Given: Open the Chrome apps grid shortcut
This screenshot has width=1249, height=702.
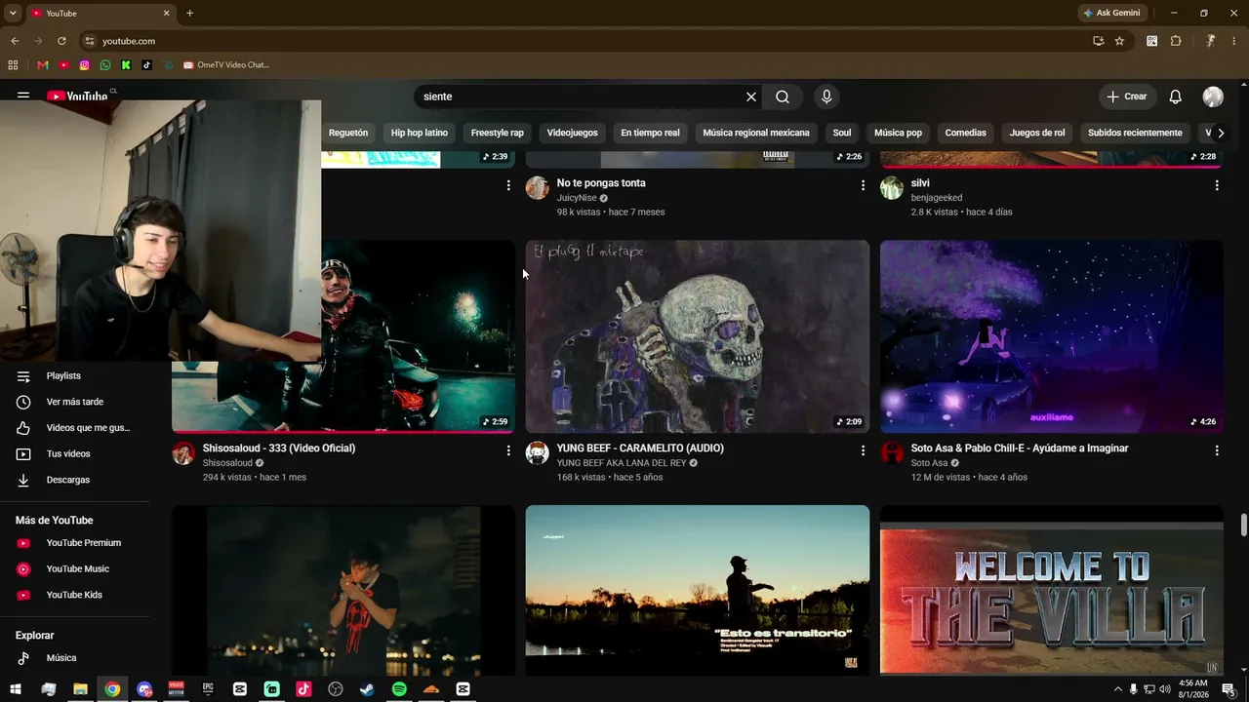Looking at the screenshot, I should [13, 65].
